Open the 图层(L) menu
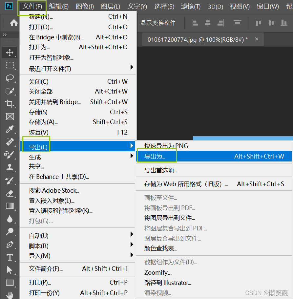 110,7
